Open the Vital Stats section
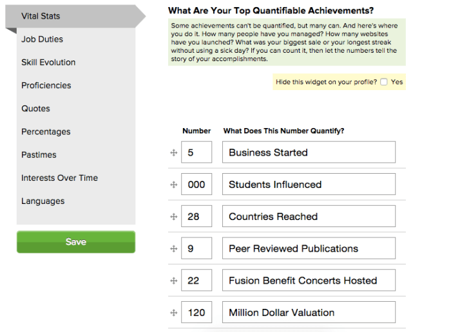This screenshot has height=332, width=451. click(x=41, y=15)
